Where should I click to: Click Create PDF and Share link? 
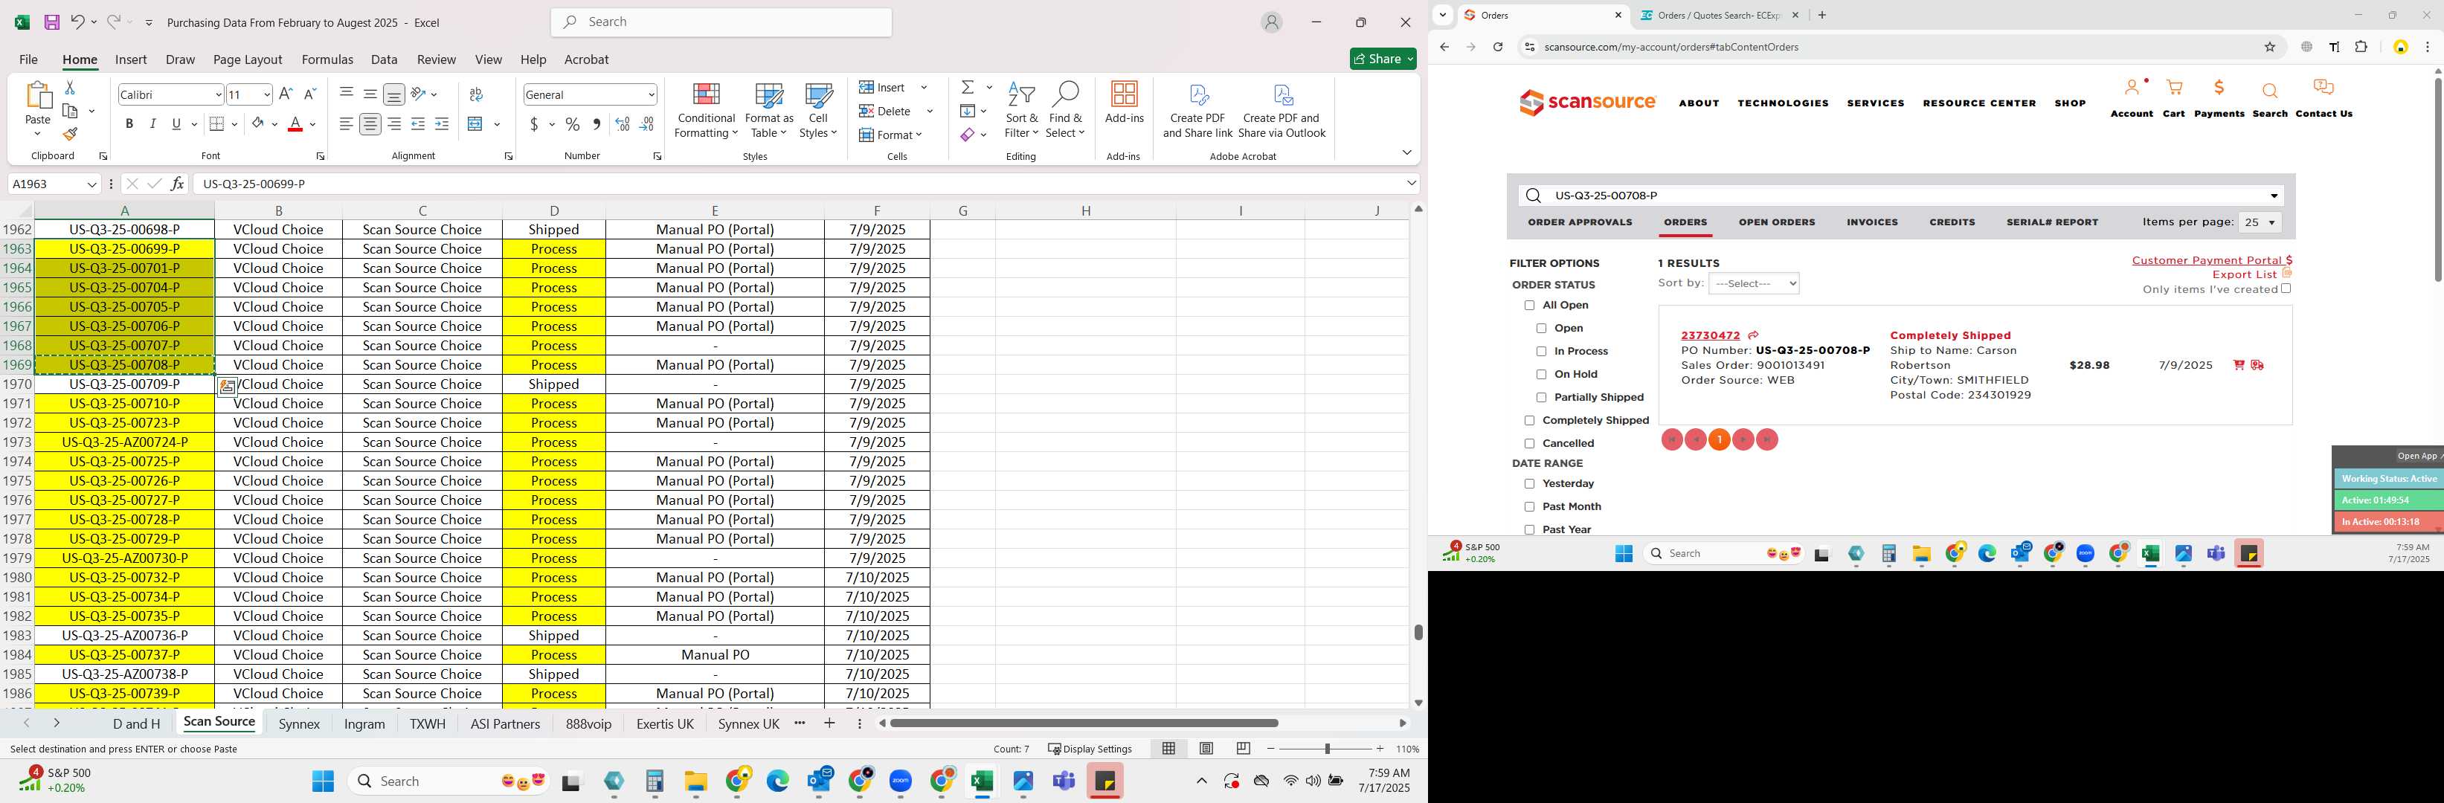click(x=1197, y=111)
